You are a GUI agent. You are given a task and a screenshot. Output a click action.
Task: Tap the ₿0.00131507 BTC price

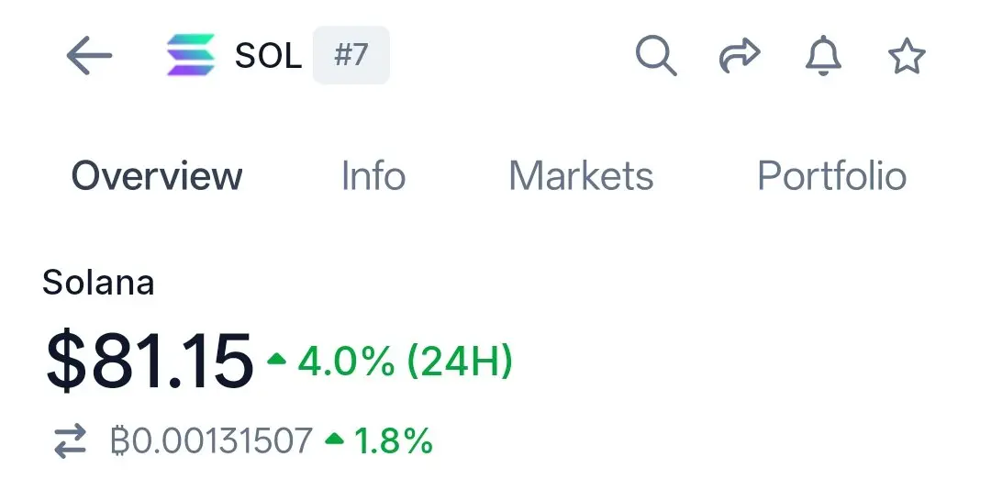[211, 440]
